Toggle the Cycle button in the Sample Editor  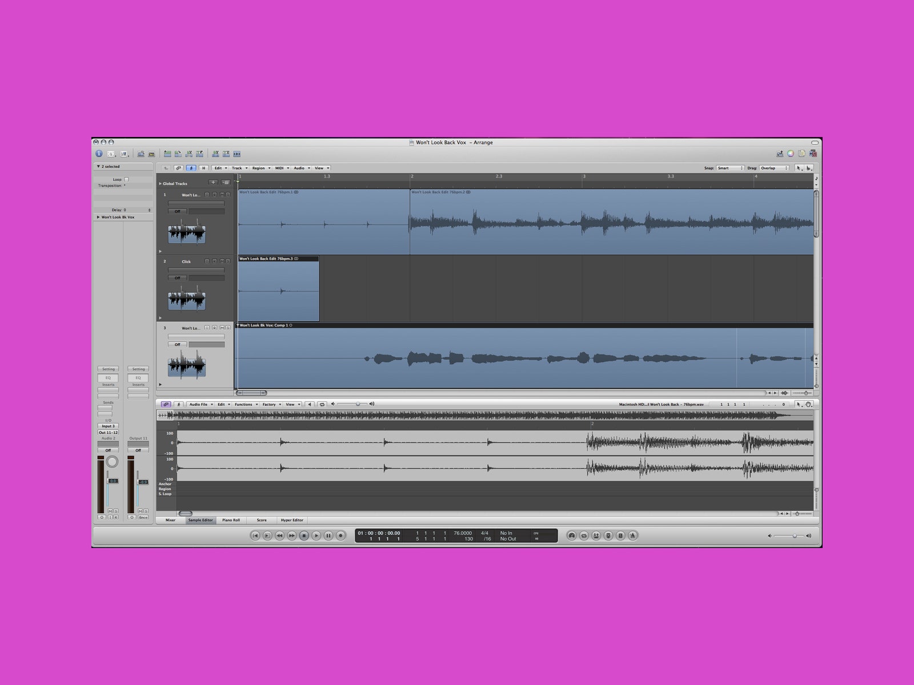pyautogui.click(x=322, y=404)
